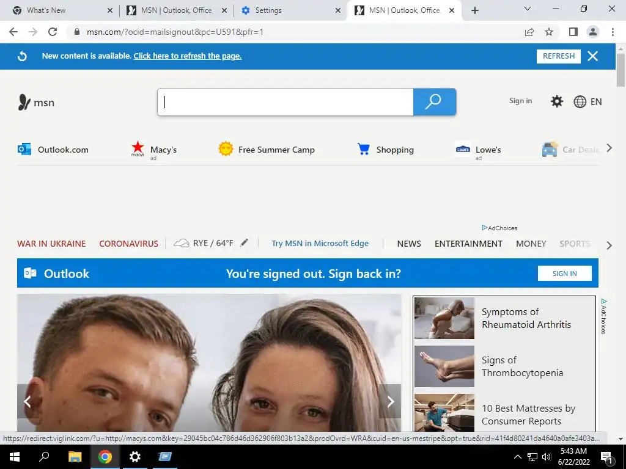
Task: Click the Lowe's logo icon
Action: tap(463, 149)
